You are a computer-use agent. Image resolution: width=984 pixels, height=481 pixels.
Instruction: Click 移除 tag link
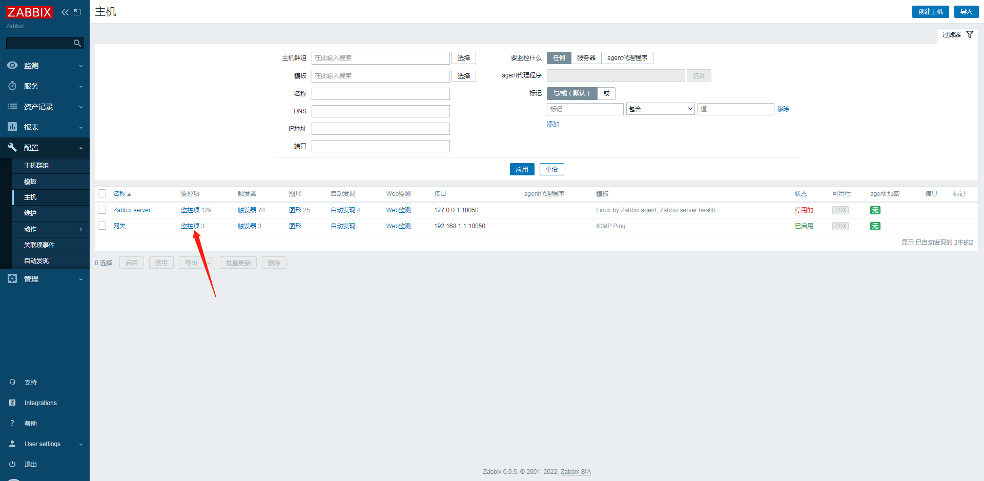[x=783, y=109]
